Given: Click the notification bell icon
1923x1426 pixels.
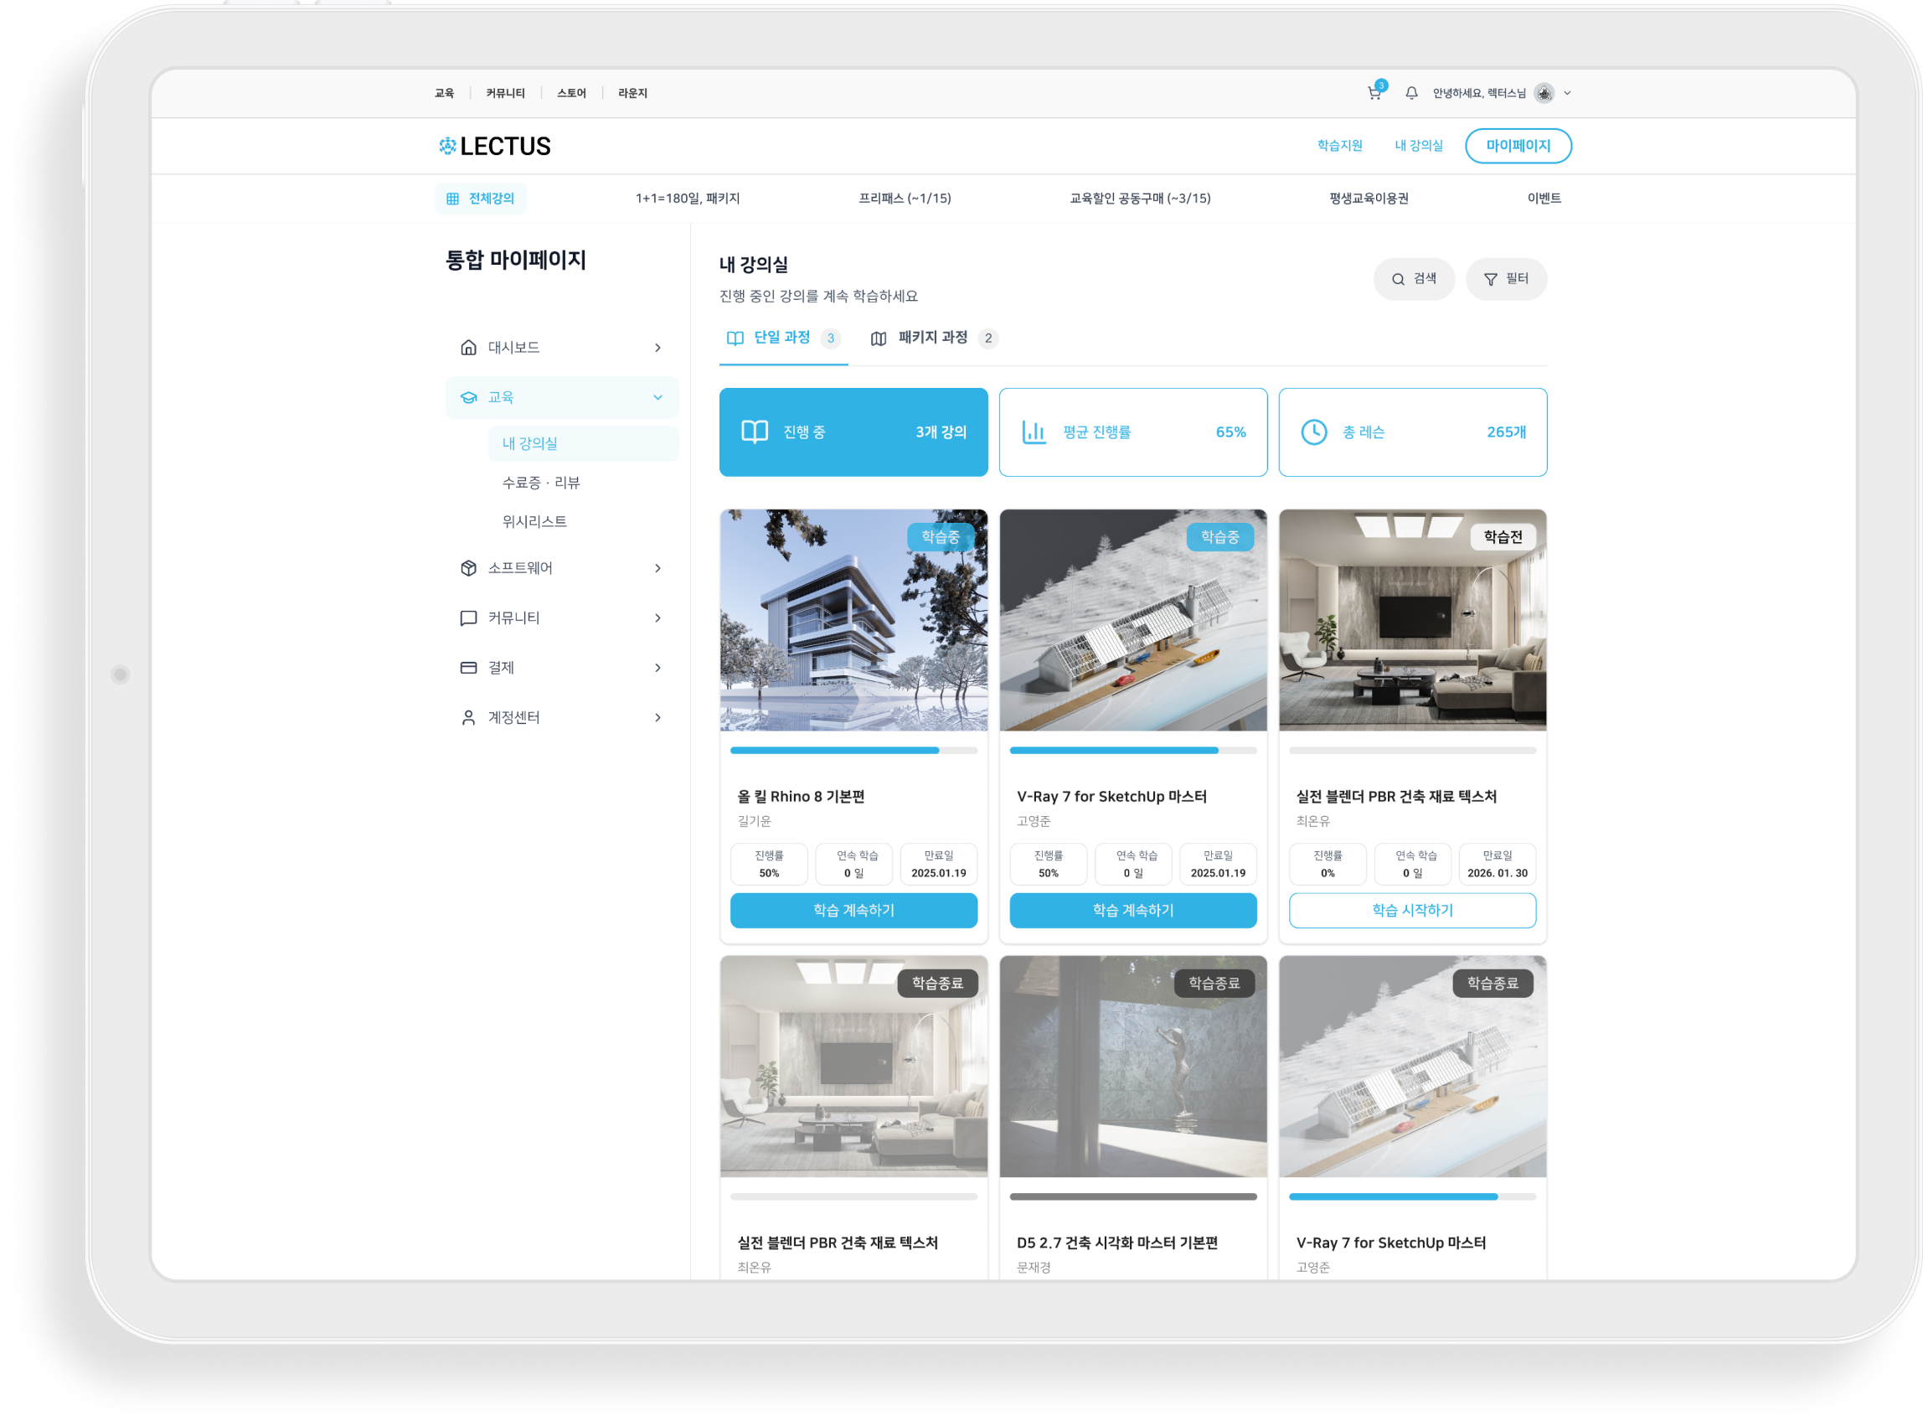Looking at the screenshot, I should [1411, 93].
